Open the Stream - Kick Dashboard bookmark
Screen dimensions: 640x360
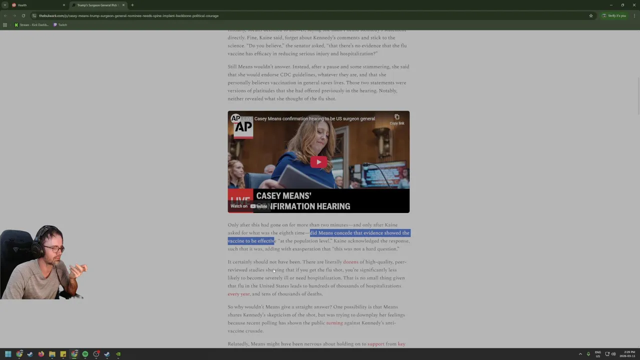click(31, 25)
